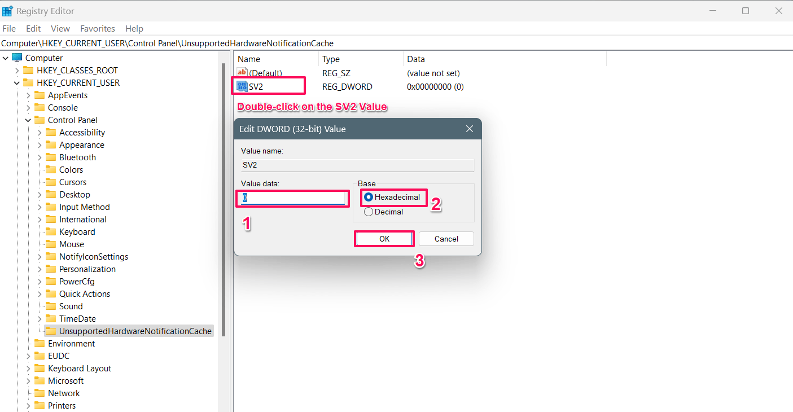Image resolution: width=793 pixels, height=412 pixels.
Task: Select the UnsupportedHardwareNotificationCache key
Action: point(135,331)
